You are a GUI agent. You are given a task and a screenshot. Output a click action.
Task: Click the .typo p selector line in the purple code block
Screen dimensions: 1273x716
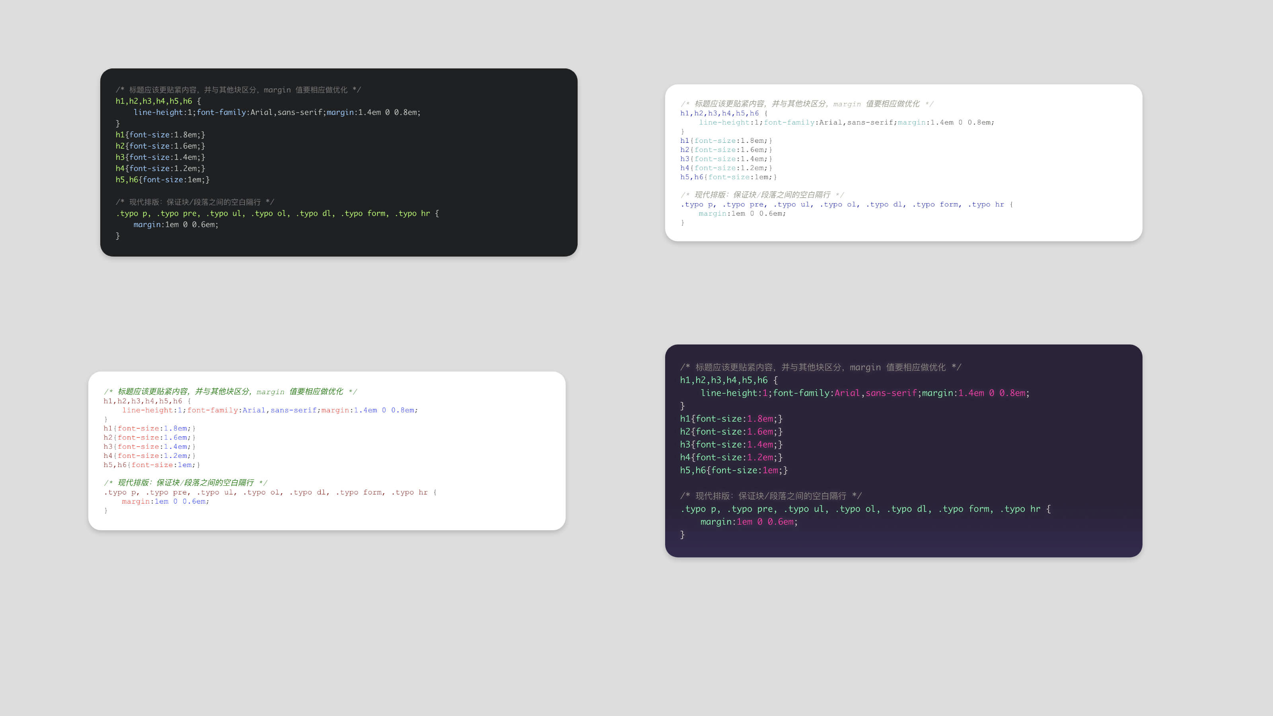tap(865, 509)
